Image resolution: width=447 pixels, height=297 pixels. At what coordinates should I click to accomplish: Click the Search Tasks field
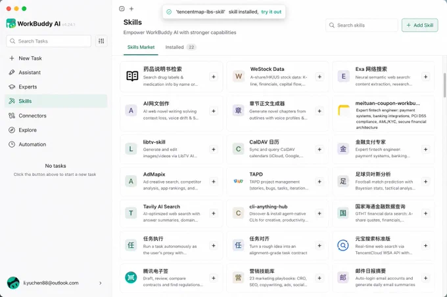(49, 41)
